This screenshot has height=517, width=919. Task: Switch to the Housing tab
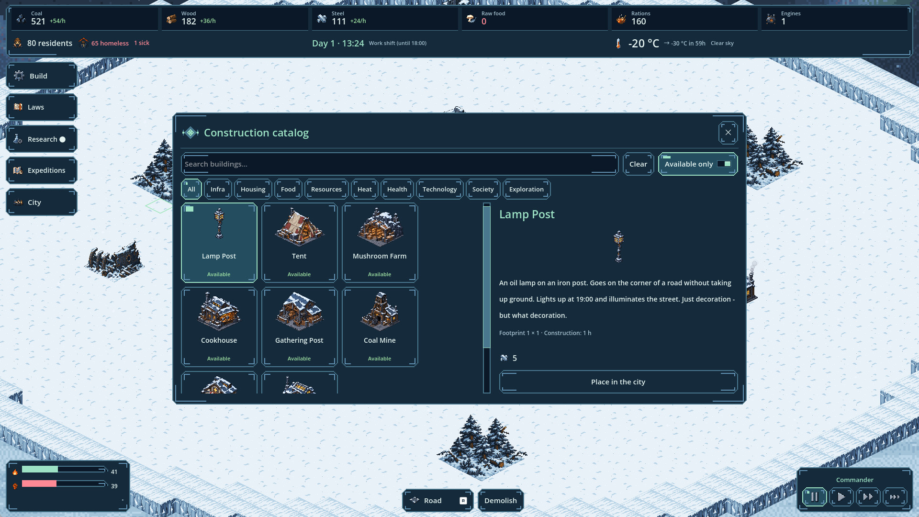click(x=253, y=189)
